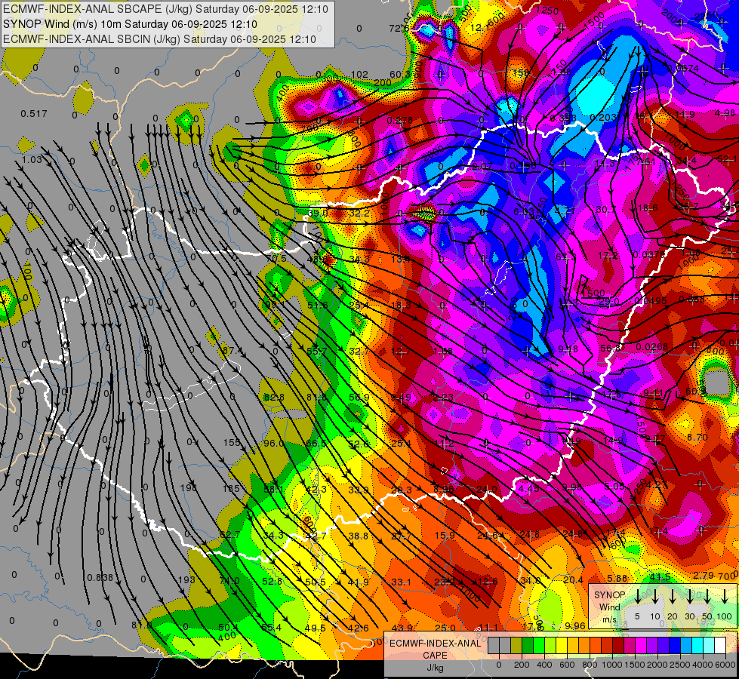
Task: Click the SYNOP Wind m/s legend label
Action: coord(609,607)
